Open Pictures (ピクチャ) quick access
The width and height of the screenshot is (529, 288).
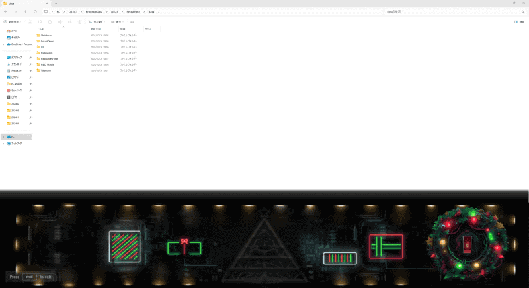(13, 77)
